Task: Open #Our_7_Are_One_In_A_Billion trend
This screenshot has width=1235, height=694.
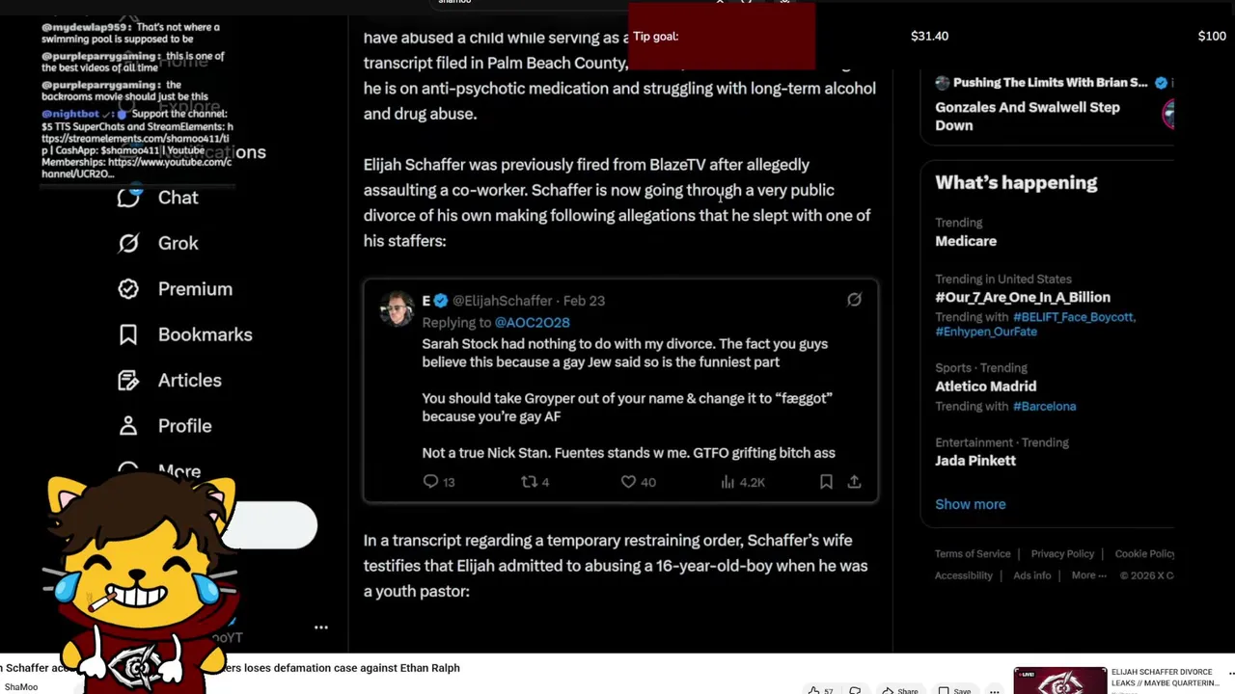Action: (x=1023, y=297)
